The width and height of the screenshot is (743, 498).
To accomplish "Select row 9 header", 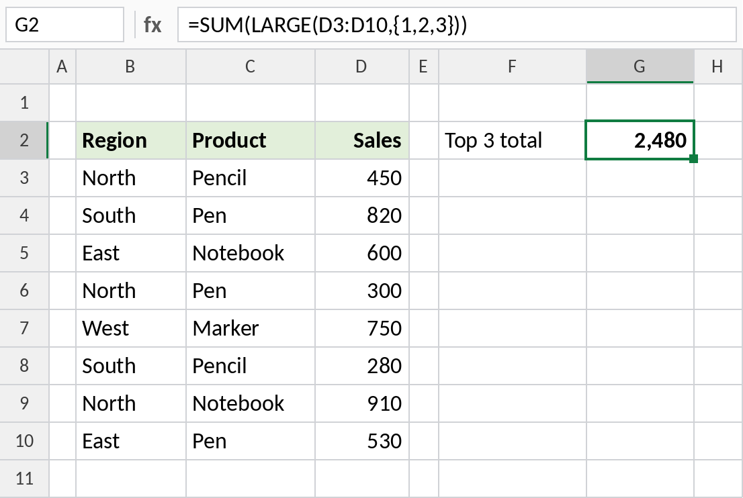I will point(24,403).
